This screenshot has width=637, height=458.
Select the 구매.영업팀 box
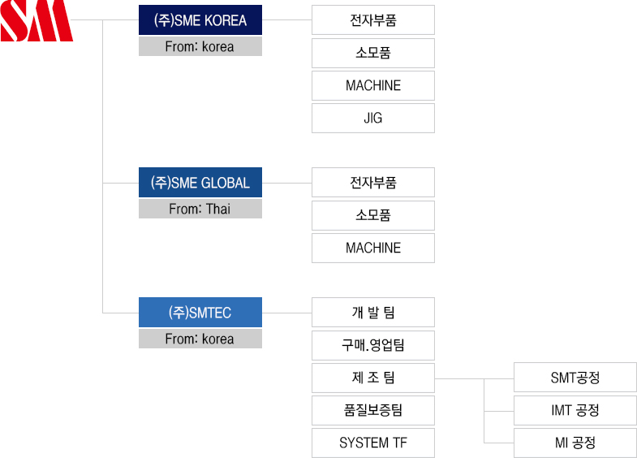coord(373,345)
